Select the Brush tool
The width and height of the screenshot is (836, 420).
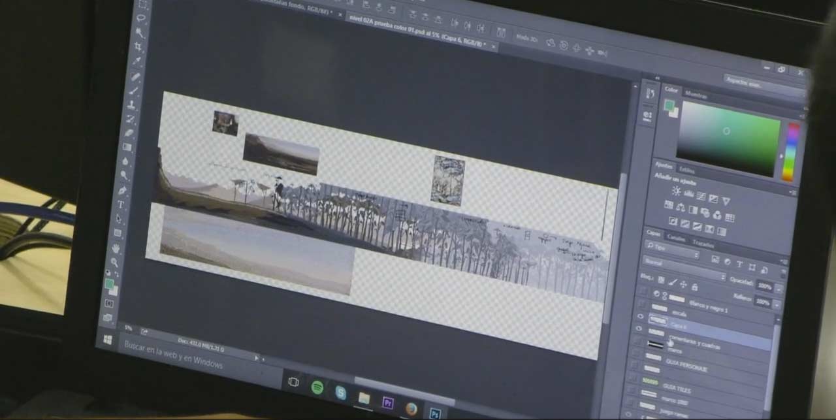(133, 91)
